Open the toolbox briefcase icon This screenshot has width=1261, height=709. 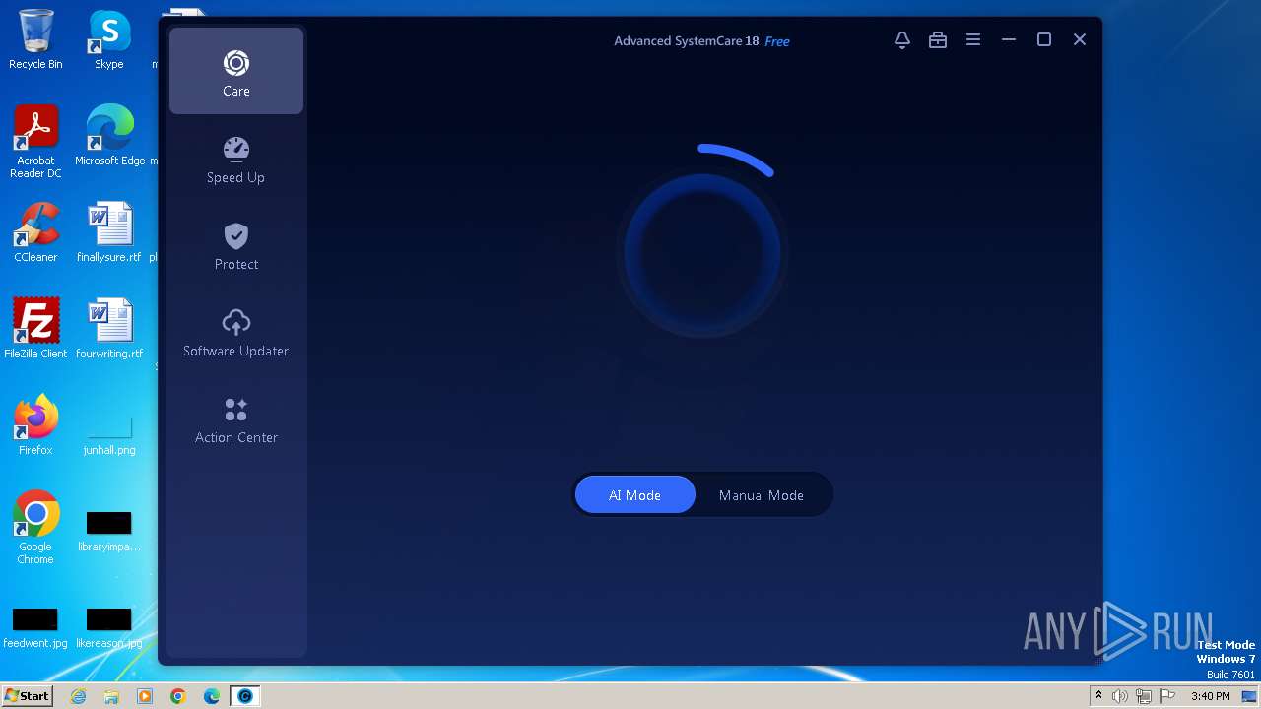937,40
